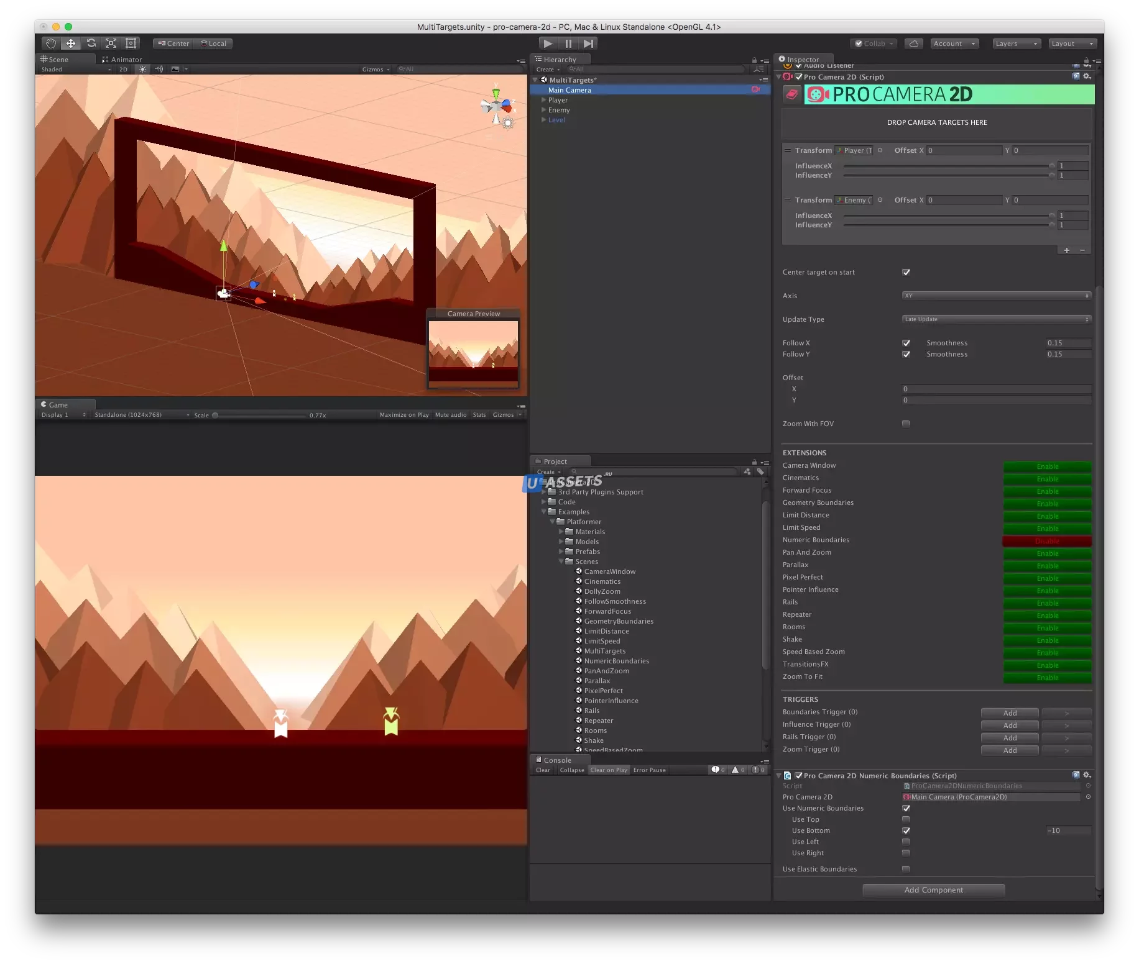1139x964 pixels.
Task: Enable Zoom With FOV checkbox
Action: click(906, 424)
